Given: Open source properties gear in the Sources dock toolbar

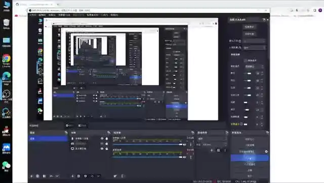Looking at the screenshot, I should coord(86,176).
